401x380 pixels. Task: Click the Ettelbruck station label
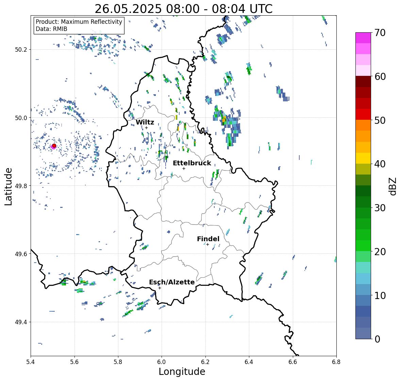tap(192, 163)
